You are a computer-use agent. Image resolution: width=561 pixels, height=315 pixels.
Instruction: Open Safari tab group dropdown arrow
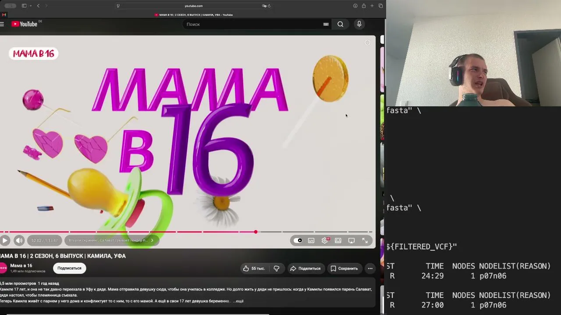click(x=30, y=6)
